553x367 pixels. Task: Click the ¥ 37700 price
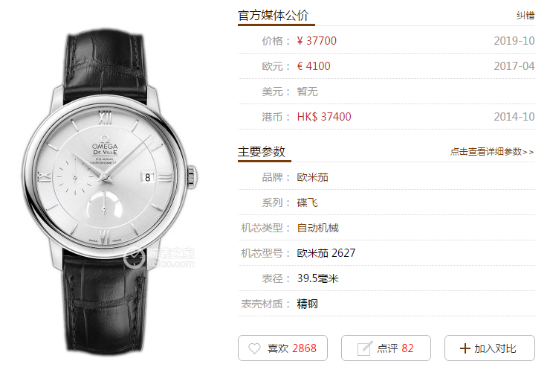click(x=317, y=41)
